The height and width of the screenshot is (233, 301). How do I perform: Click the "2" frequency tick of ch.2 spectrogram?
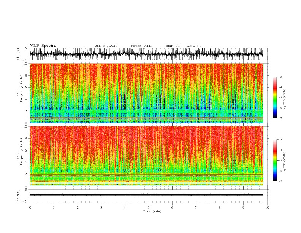pyautogui.click(x=26, y=174)
